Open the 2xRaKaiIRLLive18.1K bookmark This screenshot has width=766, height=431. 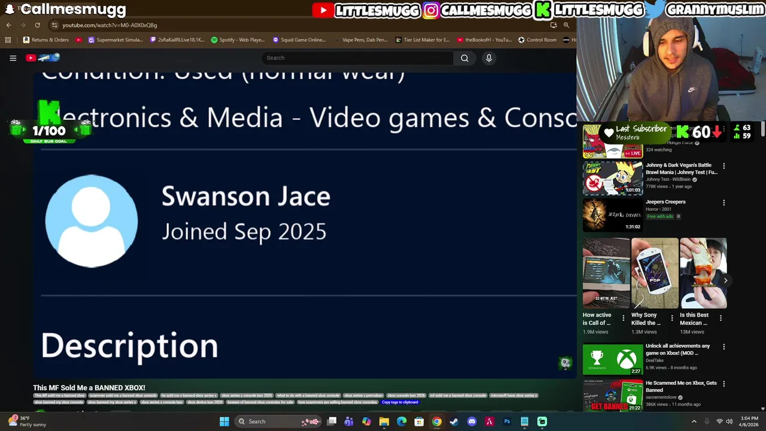click(177, 40)
